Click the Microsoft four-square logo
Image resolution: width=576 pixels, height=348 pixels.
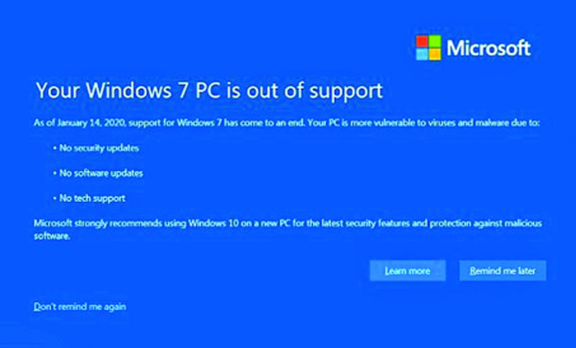click(x=428, y=48)
